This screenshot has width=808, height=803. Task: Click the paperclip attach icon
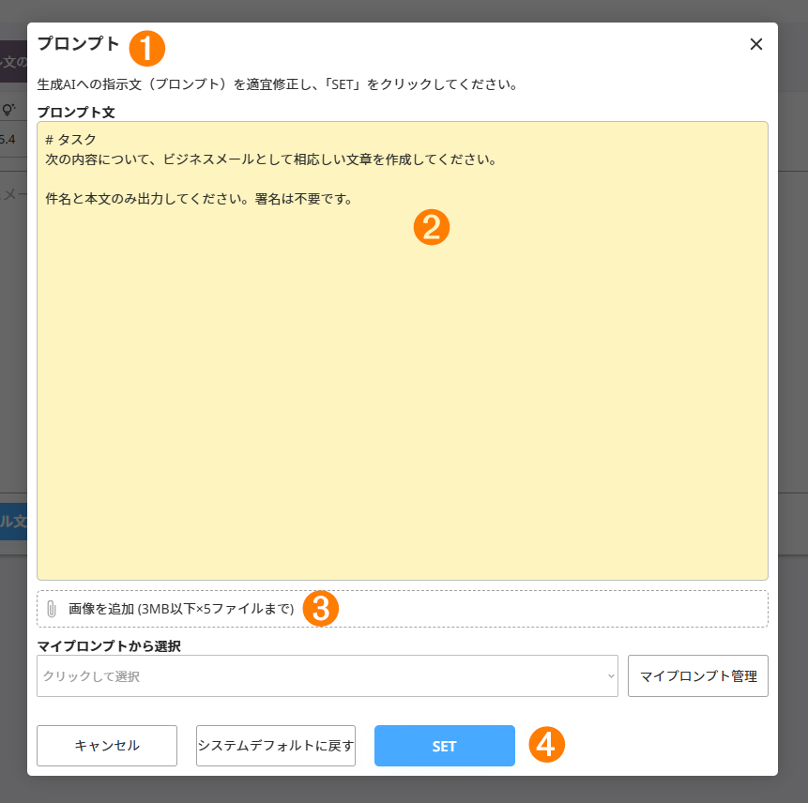[x=52, y=609]
